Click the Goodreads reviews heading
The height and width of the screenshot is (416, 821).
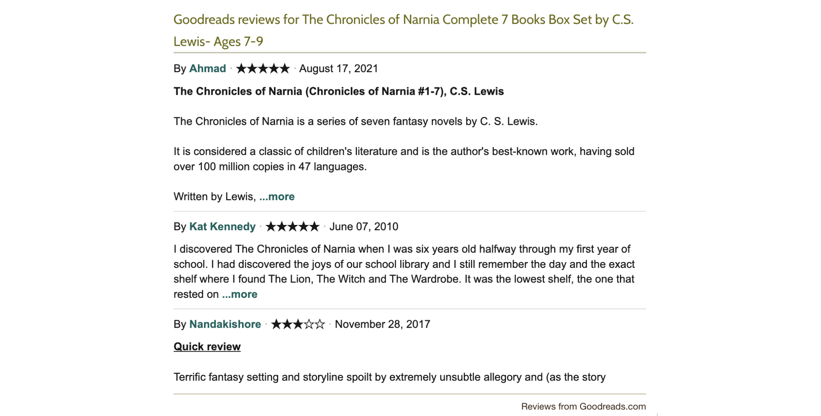(404, 30)
